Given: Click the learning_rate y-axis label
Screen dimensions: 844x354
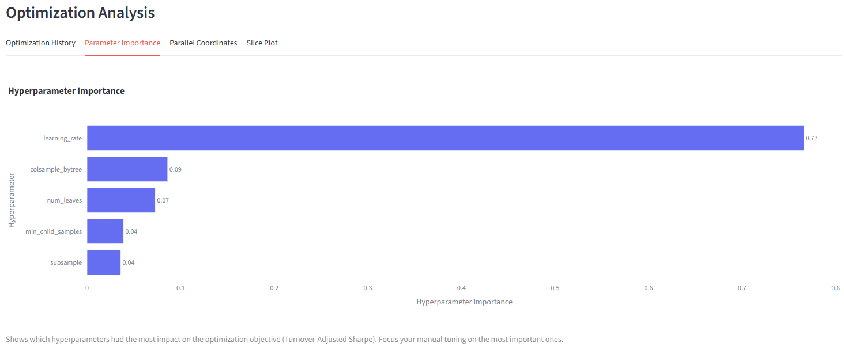Looking at the screenshot, I should pyautogui.click(x=62, y=138).
